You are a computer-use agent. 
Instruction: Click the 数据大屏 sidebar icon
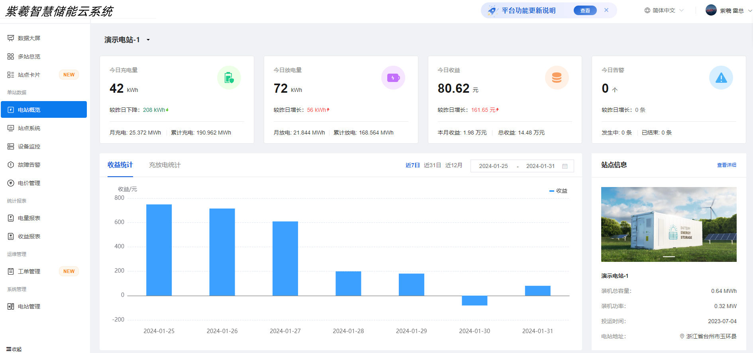pyautogui.click(x=11, y=38)
